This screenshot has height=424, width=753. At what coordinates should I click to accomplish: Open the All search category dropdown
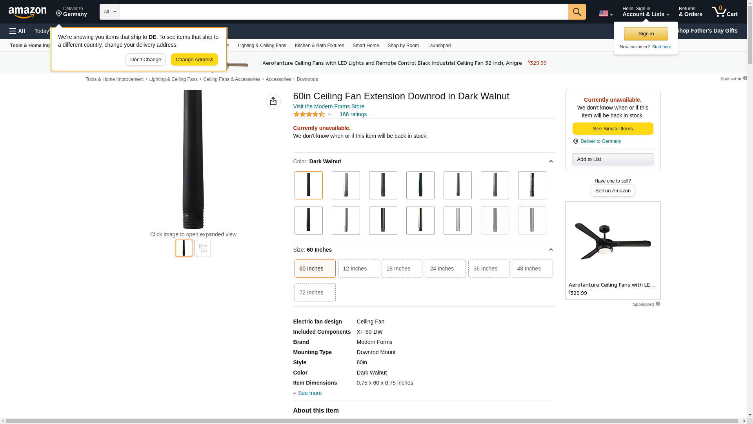coord(109,12)
